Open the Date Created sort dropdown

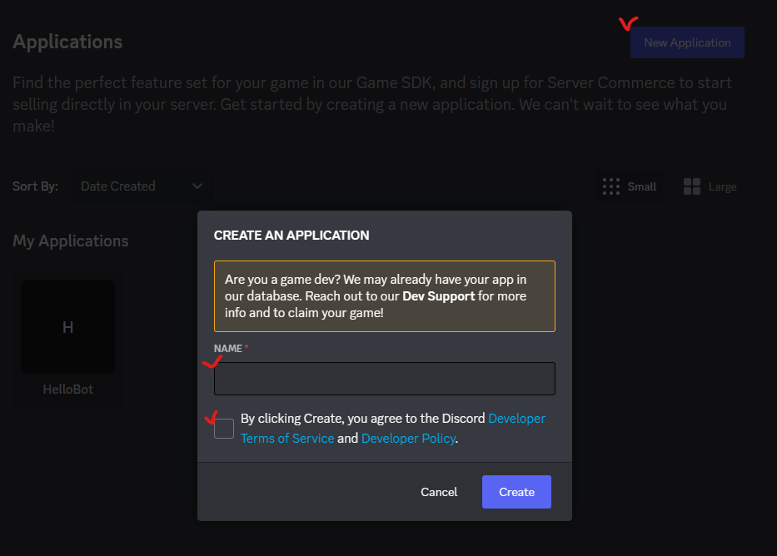(142, 186)
